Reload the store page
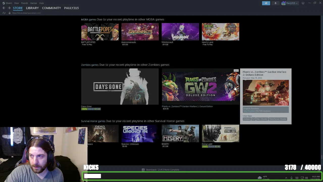This screenshot has width=323, height=182. pos(4,13)
